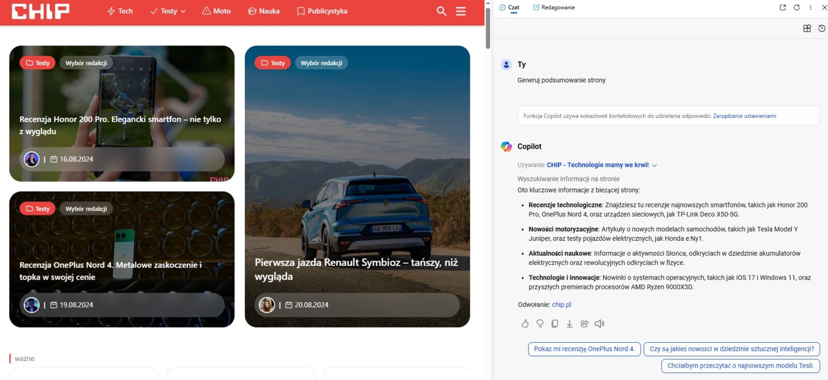Open the Copilot sidebar three-dot options menu
Screen dimensions: 828x380
[x=810, y=7]
